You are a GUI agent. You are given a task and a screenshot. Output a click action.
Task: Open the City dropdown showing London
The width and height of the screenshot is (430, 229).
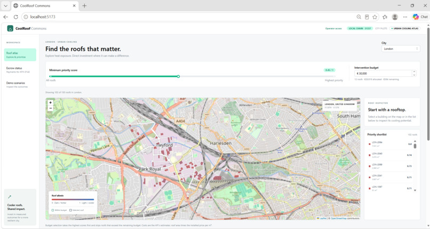(x=401, y=49)
